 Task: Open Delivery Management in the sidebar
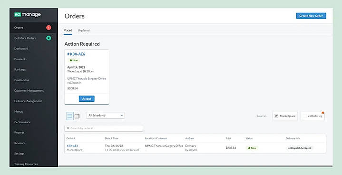28,101
